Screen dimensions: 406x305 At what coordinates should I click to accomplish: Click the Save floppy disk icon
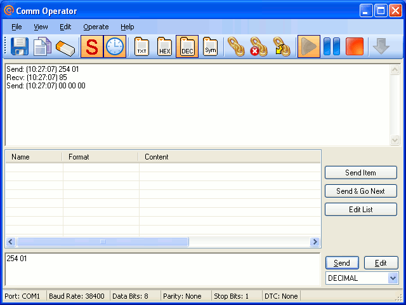click(x=20, y=46)
